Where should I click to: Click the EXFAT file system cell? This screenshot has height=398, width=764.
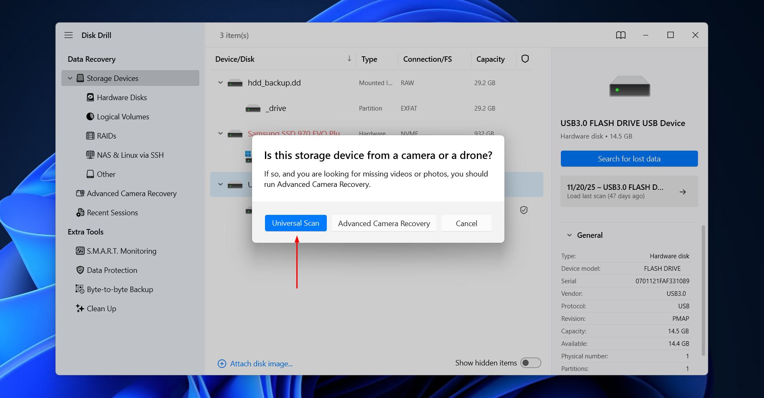click(409, 108)
